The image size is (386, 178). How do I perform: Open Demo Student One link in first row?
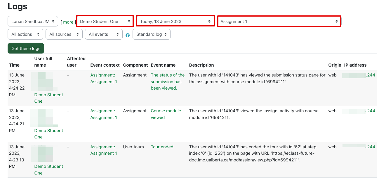point(48,98)
